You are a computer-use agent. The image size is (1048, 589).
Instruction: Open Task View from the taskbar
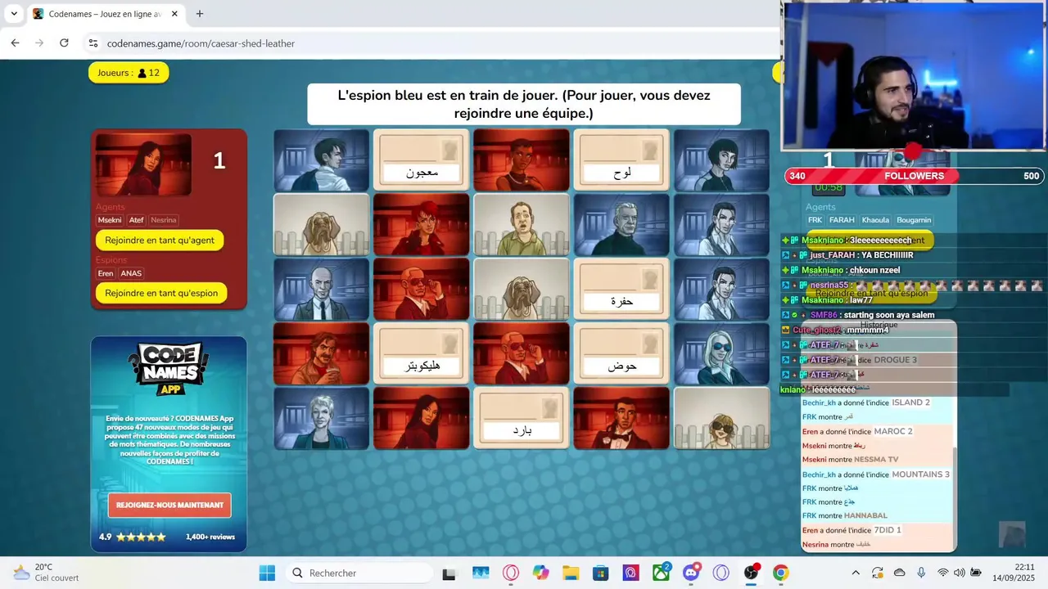pyautogui.click(x=449, y=573)
